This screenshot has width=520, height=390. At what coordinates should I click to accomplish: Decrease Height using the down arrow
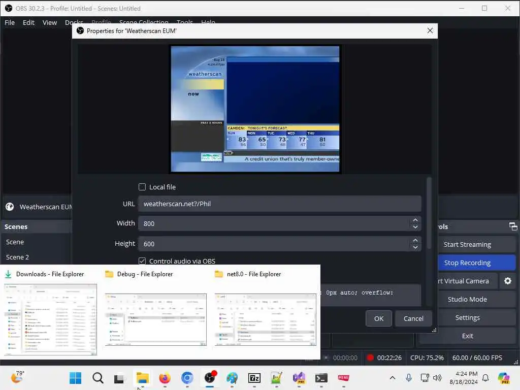[415, 247]
